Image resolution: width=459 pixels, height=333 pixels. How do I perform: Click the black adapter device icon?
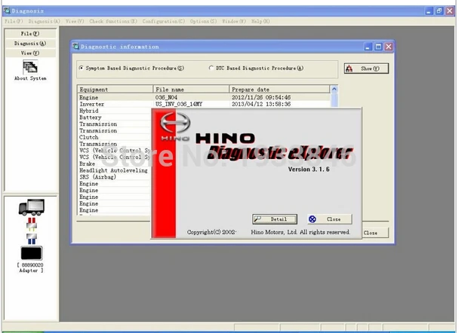tap(32, 253)
